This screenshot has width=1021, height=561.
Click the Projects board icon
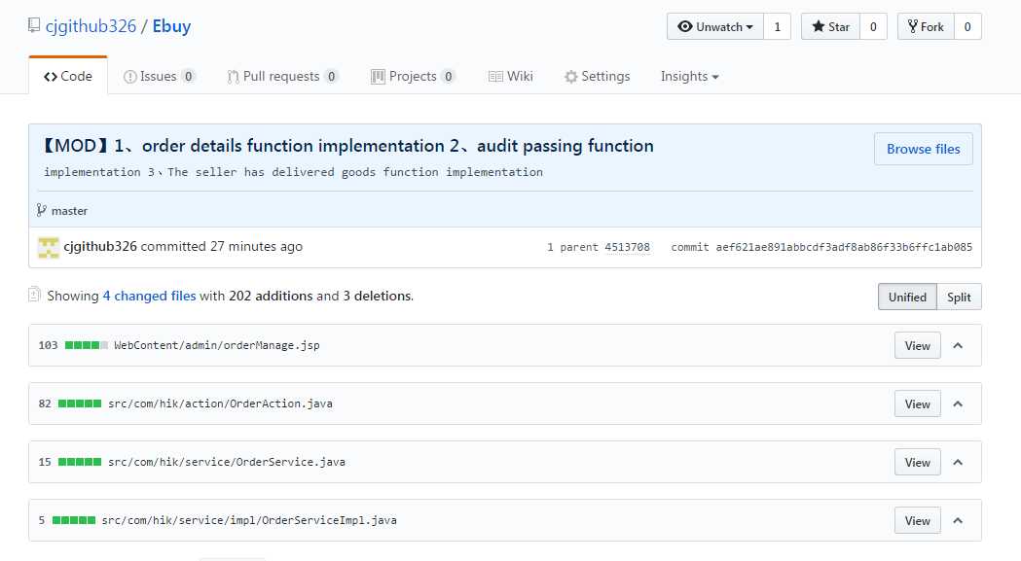coord(378,77)
